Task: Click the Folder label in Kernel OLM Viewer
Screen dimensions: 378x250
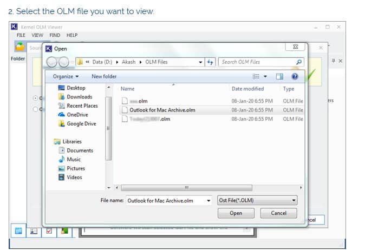Action: click(x=18, y=58)
